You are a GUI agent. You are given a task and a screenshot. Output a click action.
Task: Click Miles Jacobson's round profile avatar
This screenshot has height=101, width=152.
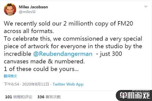click(10, 9)
